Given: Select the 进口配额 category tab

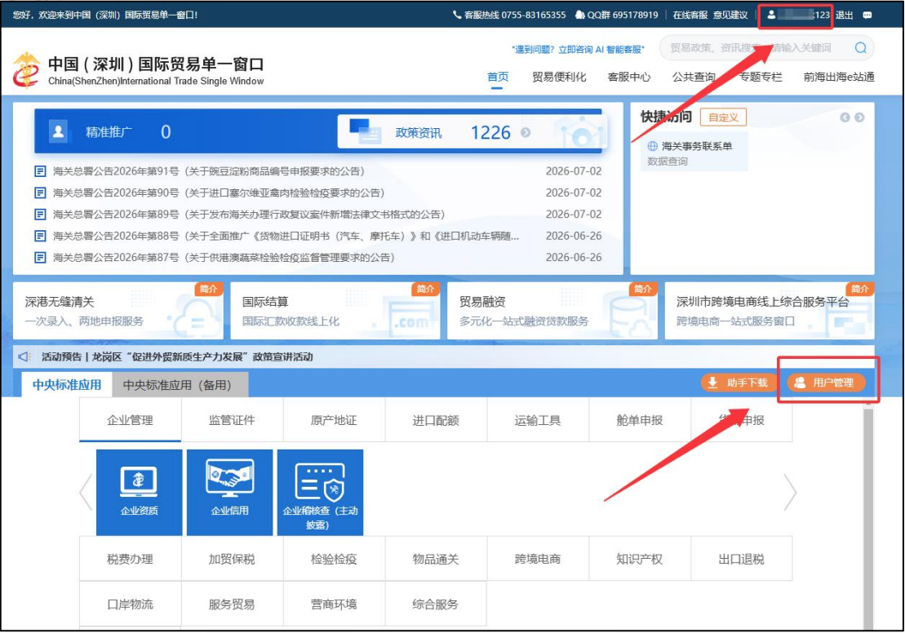Looking at the screenshot, I should (436, 420).
